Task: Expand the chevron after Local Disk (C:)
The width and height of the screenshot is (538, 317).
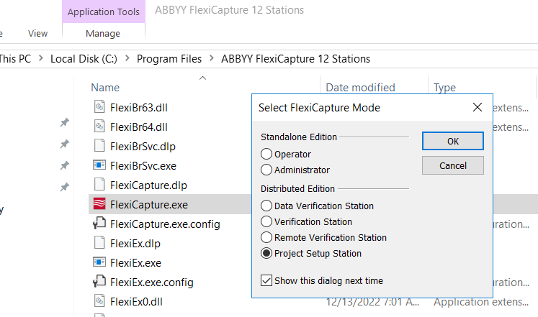Action: click(x=127, y=58)
